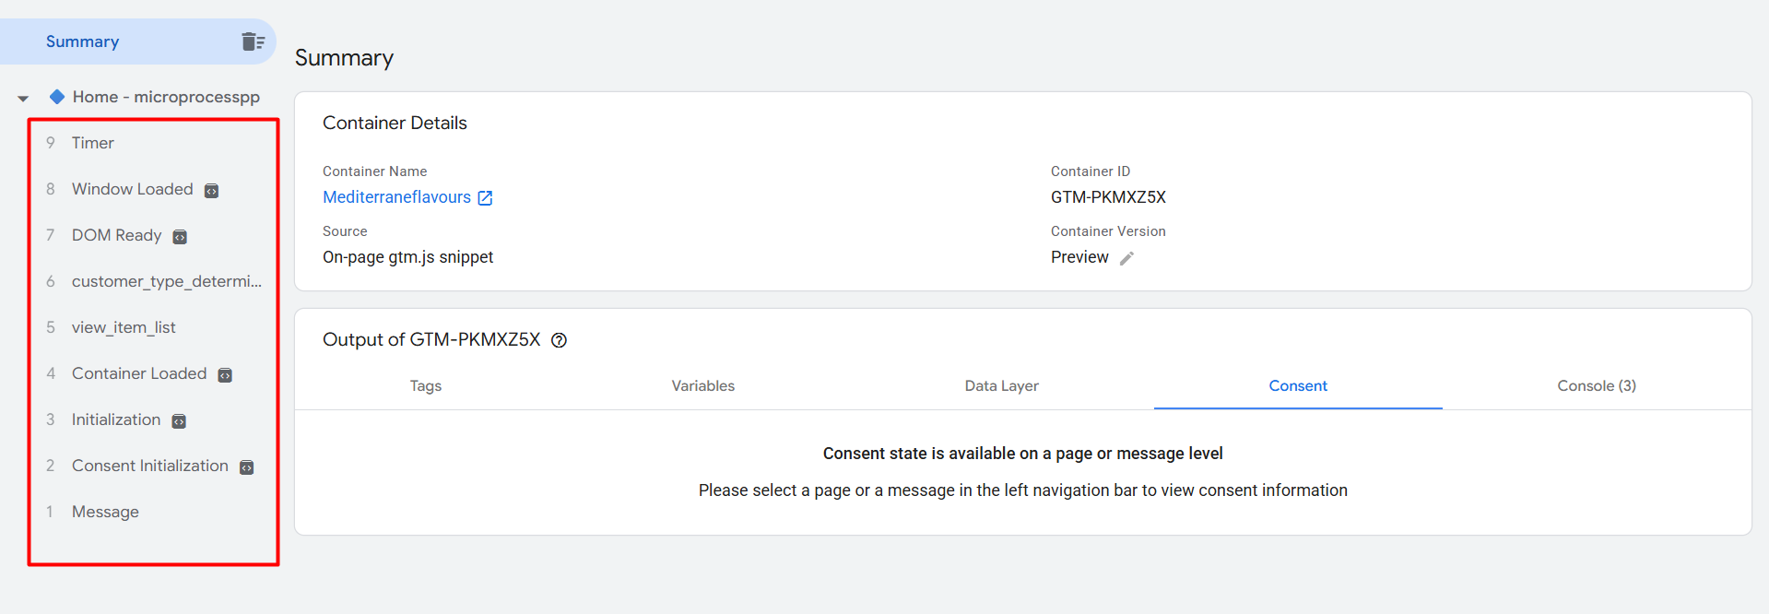Show the Data Layer tab

click(1001, 385)
